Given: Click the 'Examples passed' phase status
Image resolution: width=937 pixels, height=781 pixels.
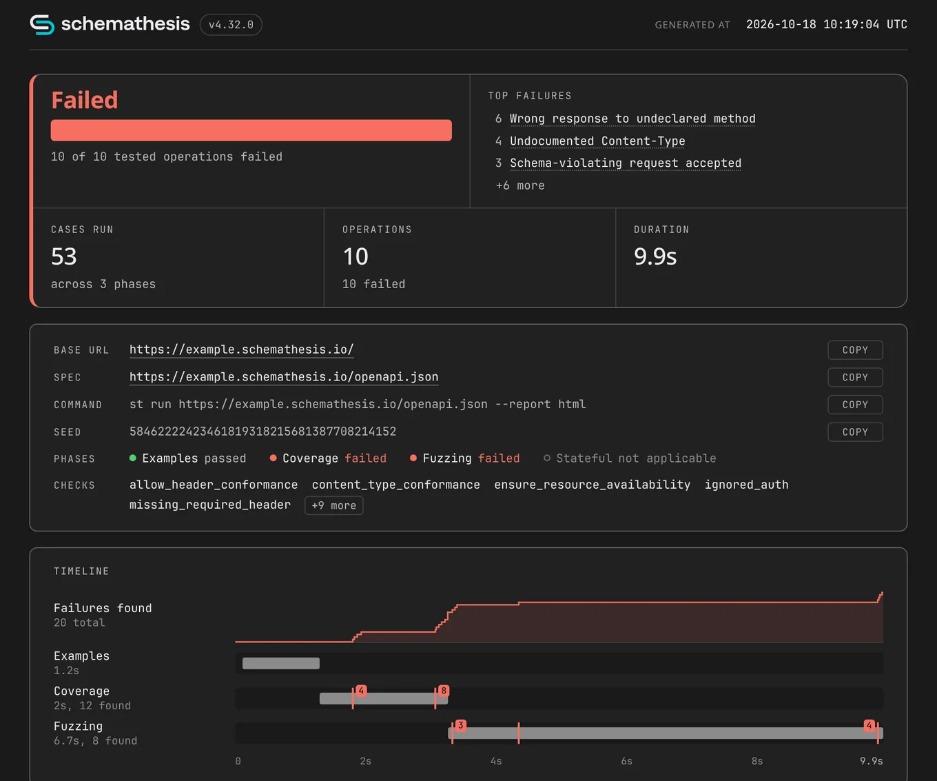Looking at the screenshot, I should pyautogui.click(x=187, y=458).
